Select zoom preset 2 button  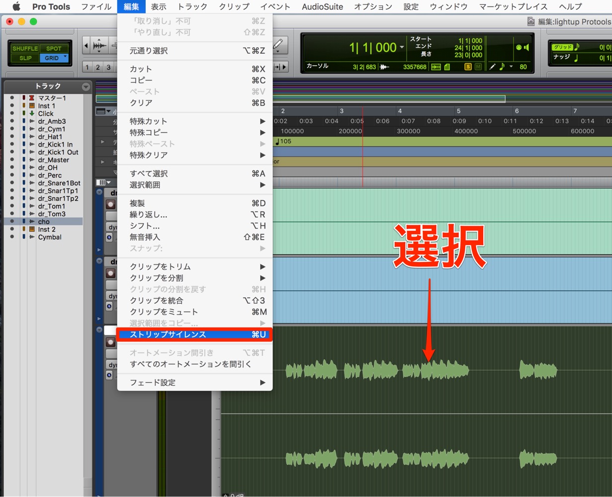tap(98, 67)
